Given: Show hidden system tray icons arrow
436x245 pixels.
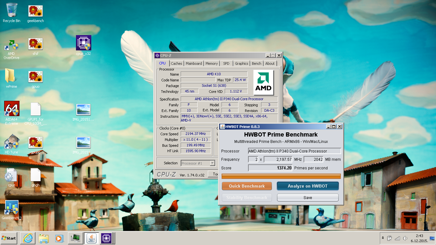Looking at the screenshot, I should pyautogui.click(x=383, y=238).
